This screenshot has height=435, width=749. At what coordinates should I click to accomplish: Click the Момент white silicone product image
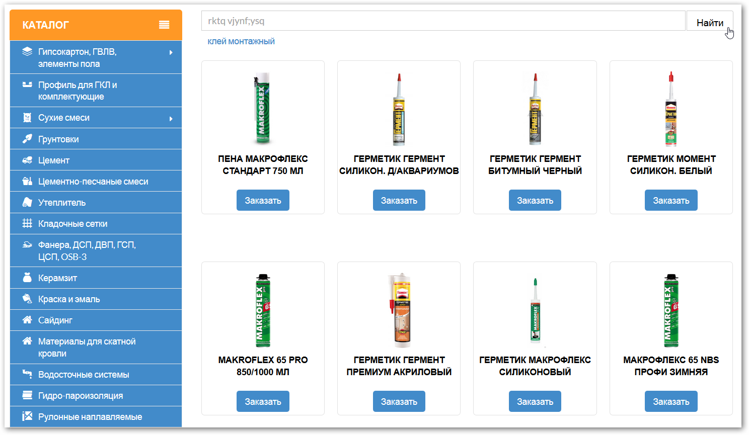pos(671,109)
